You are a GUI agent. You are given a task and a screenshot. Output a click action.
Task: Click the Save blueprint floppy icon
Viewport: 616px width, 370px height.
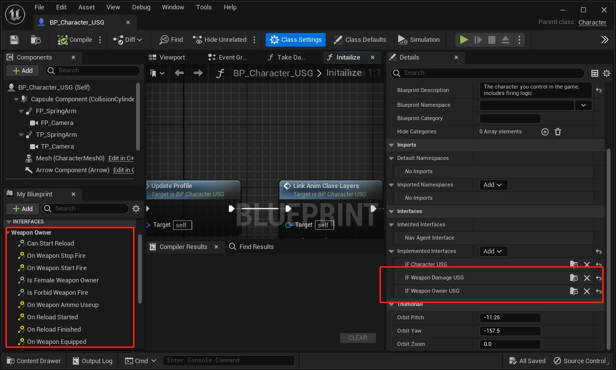[x=14, y=40]
